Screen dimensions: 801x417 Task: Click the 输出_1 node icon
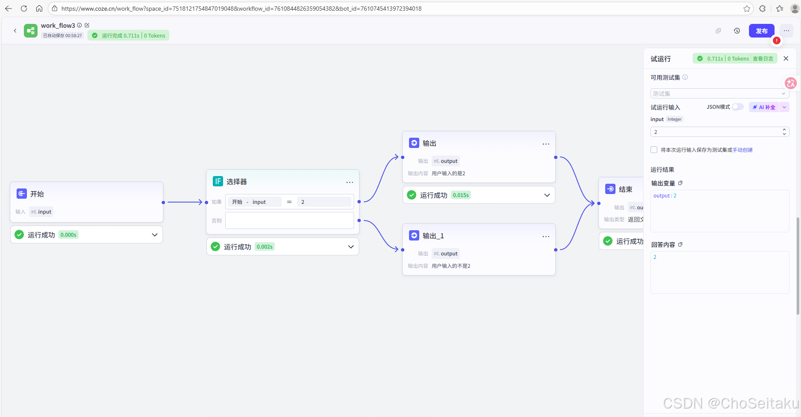click(414, 235)
